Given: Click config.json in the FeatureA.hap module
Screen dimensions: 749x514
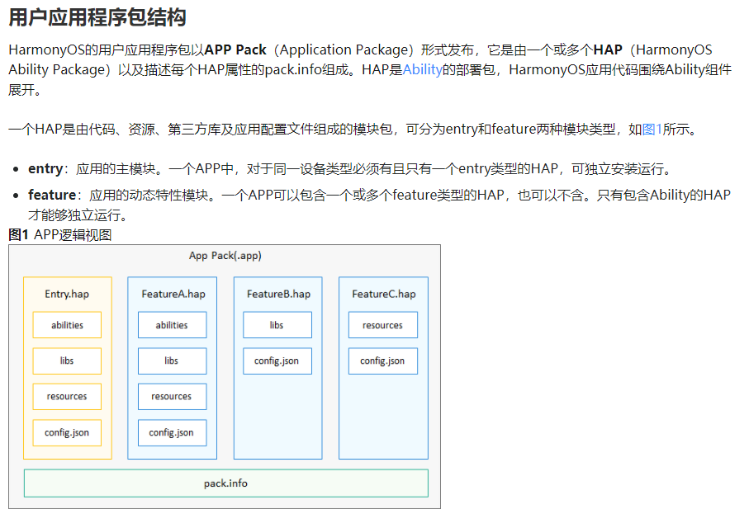Looking at the screenshot, I should [172, 432].
